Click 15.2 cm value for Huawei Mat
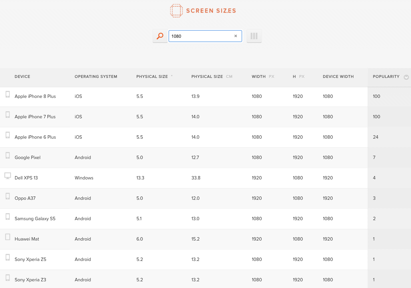This screenshot has height=288, width=411. click(195, 239)
